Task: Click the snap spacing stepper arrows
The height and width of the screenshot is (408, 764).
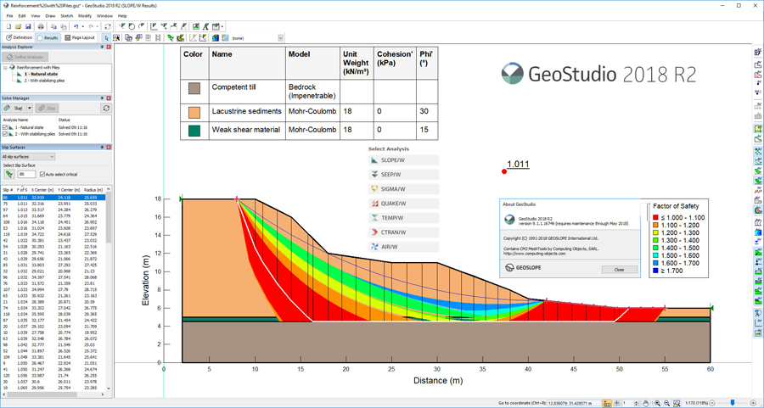Action: pos(637,403)
